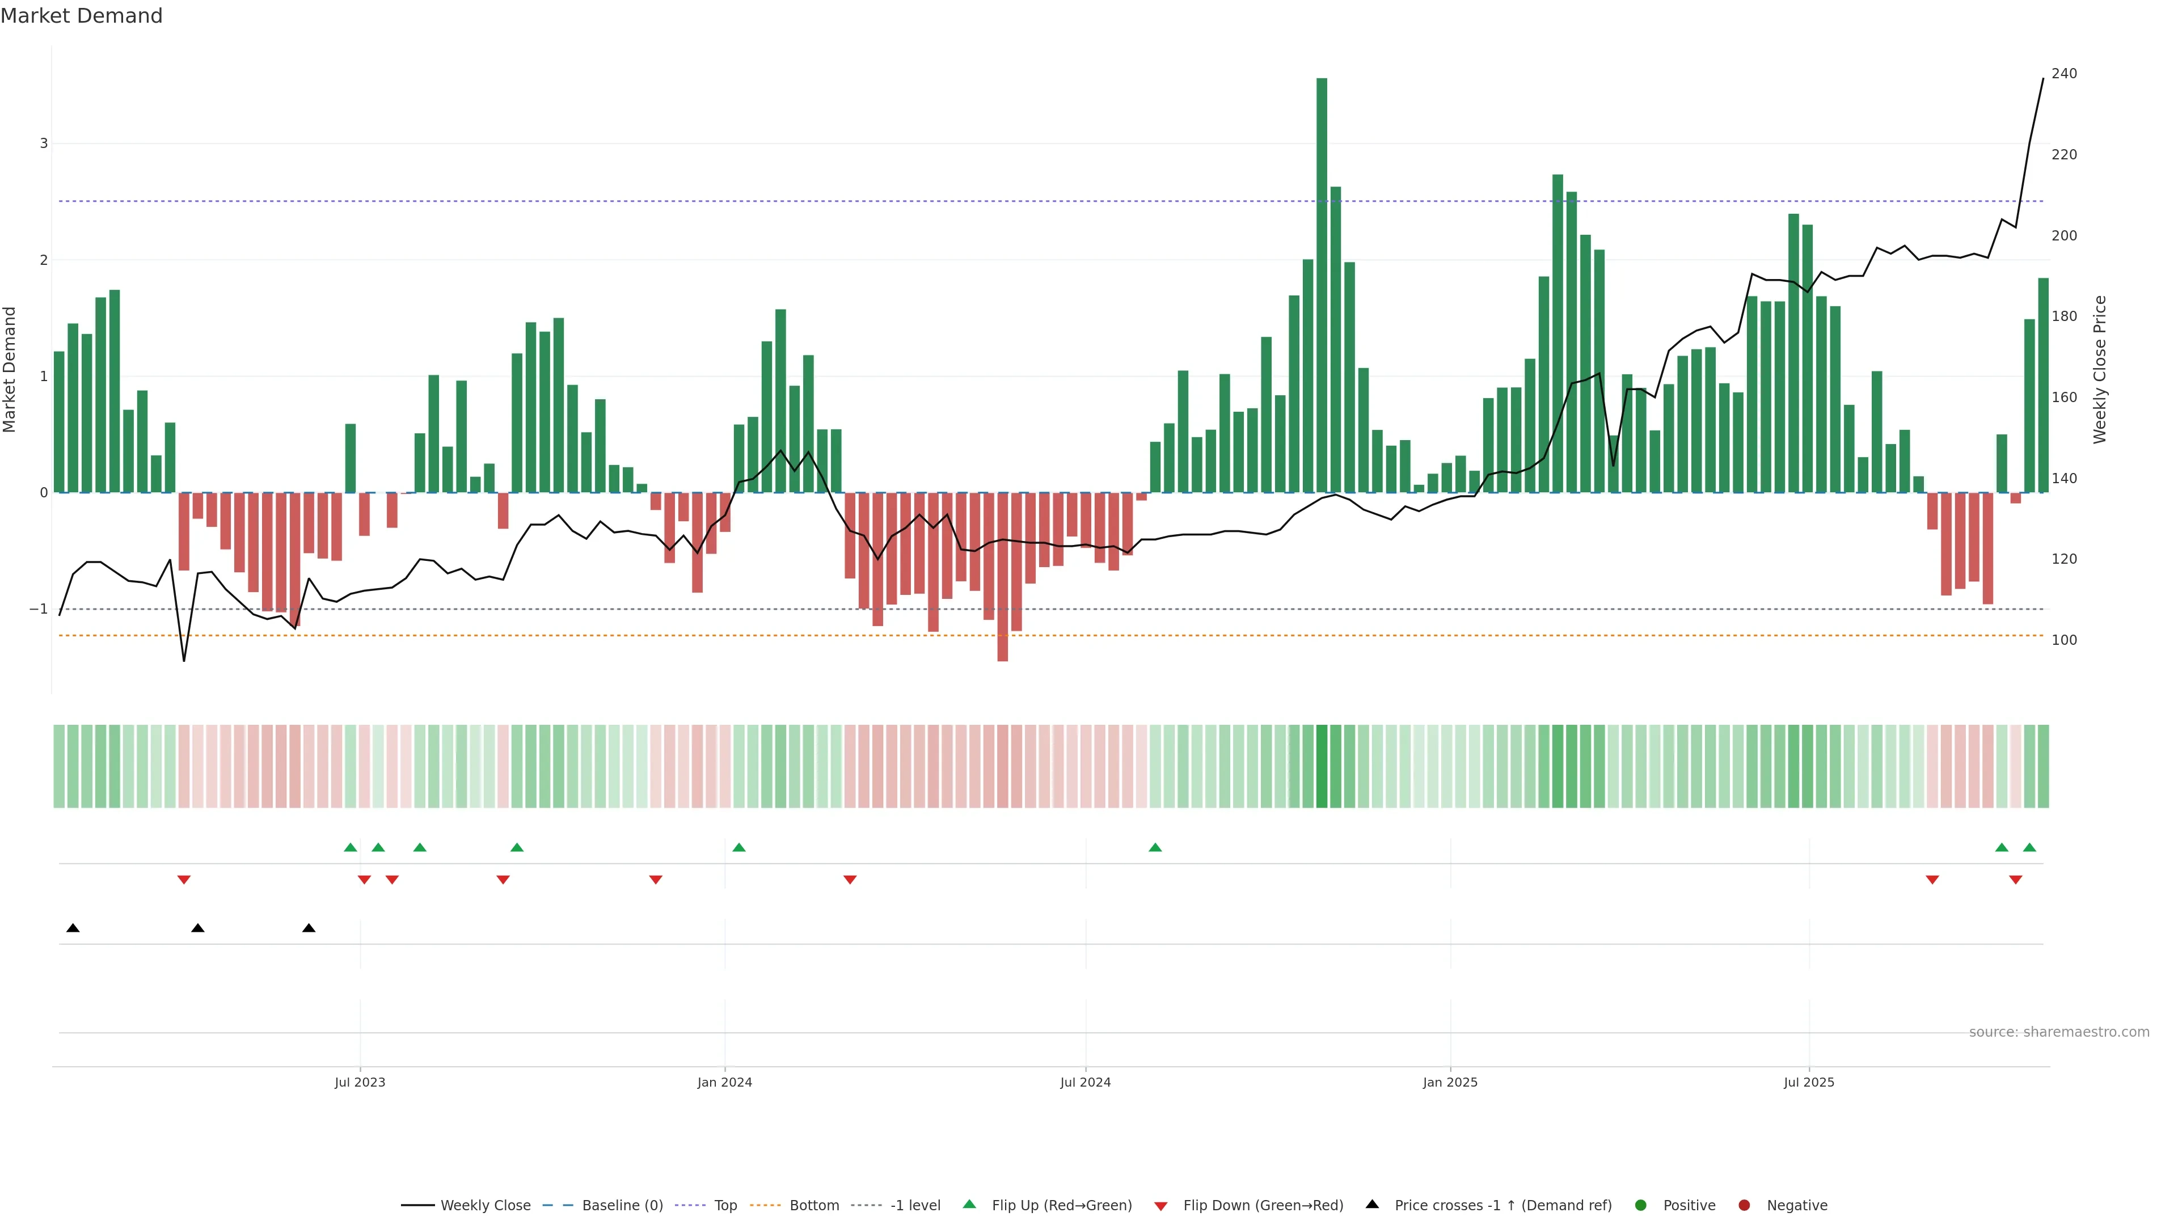Click the Market Demand chart title
The width and height of the screenshot is (2178, 1225).
tap(81, 16)
